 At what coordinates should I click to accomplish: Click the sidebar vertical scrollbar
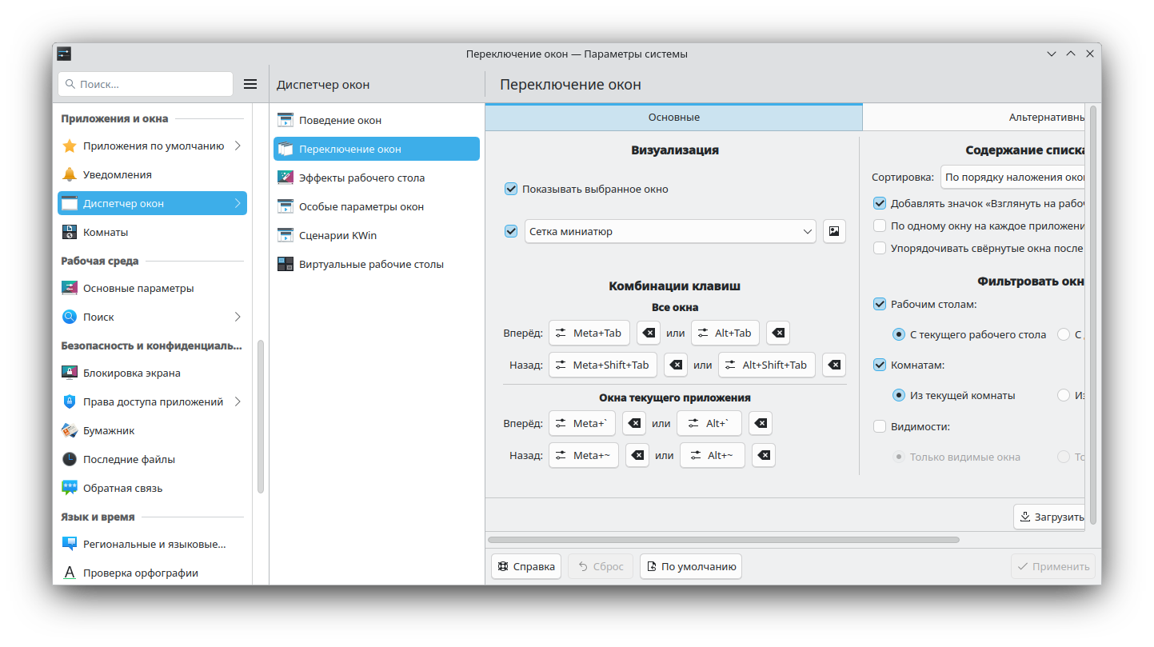pos(261,417)
